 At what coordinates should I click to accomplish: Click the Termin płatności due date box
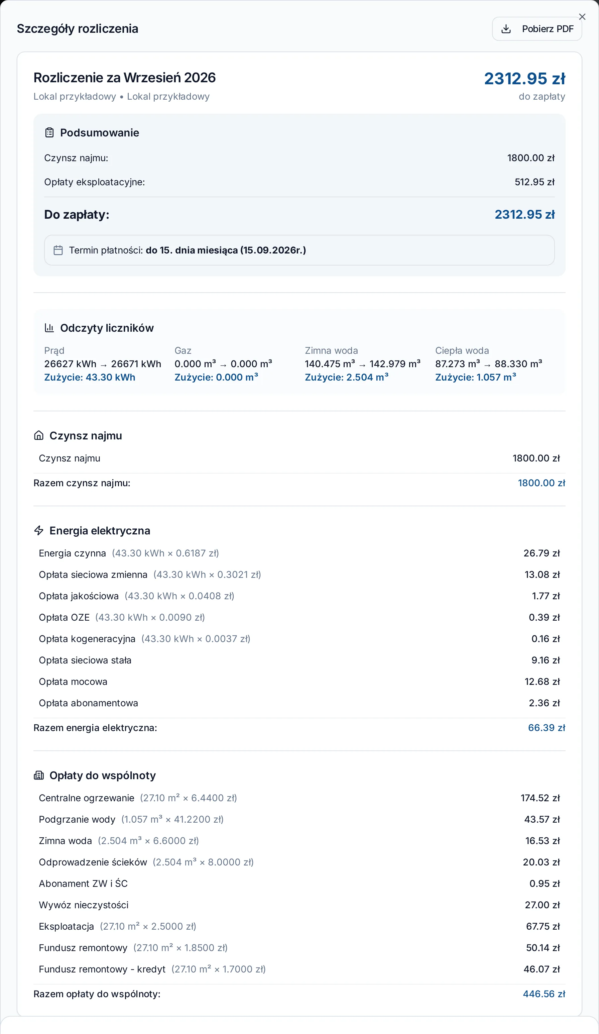pos(299,250)
